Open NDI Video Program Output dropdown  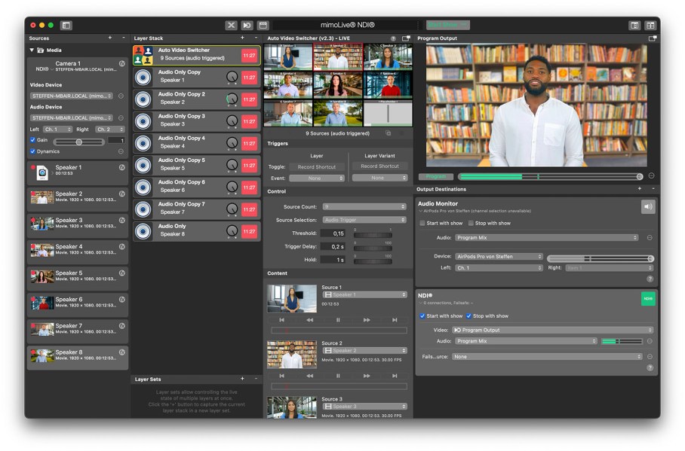coord(553,331)
